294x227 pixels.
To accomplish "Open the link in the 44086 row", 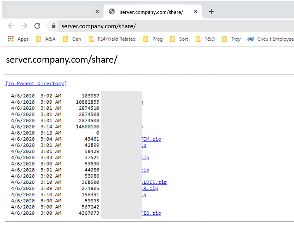I will tap(146, 170).
